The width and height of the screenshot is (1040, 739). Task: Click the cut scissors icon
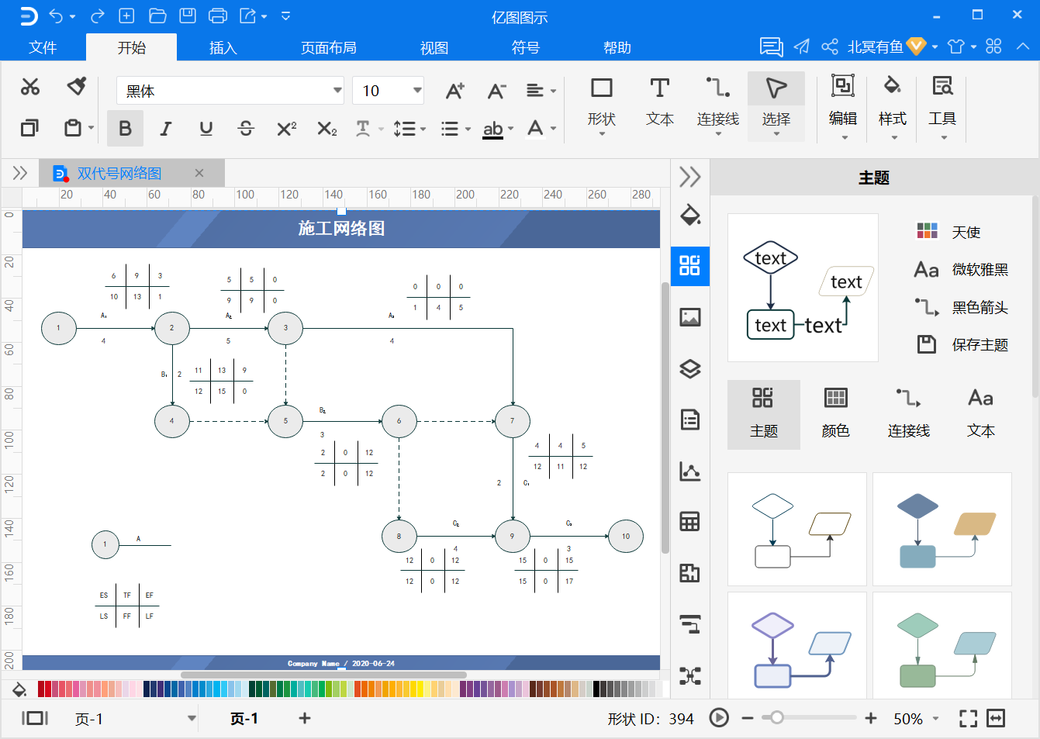tap(30, 87)
